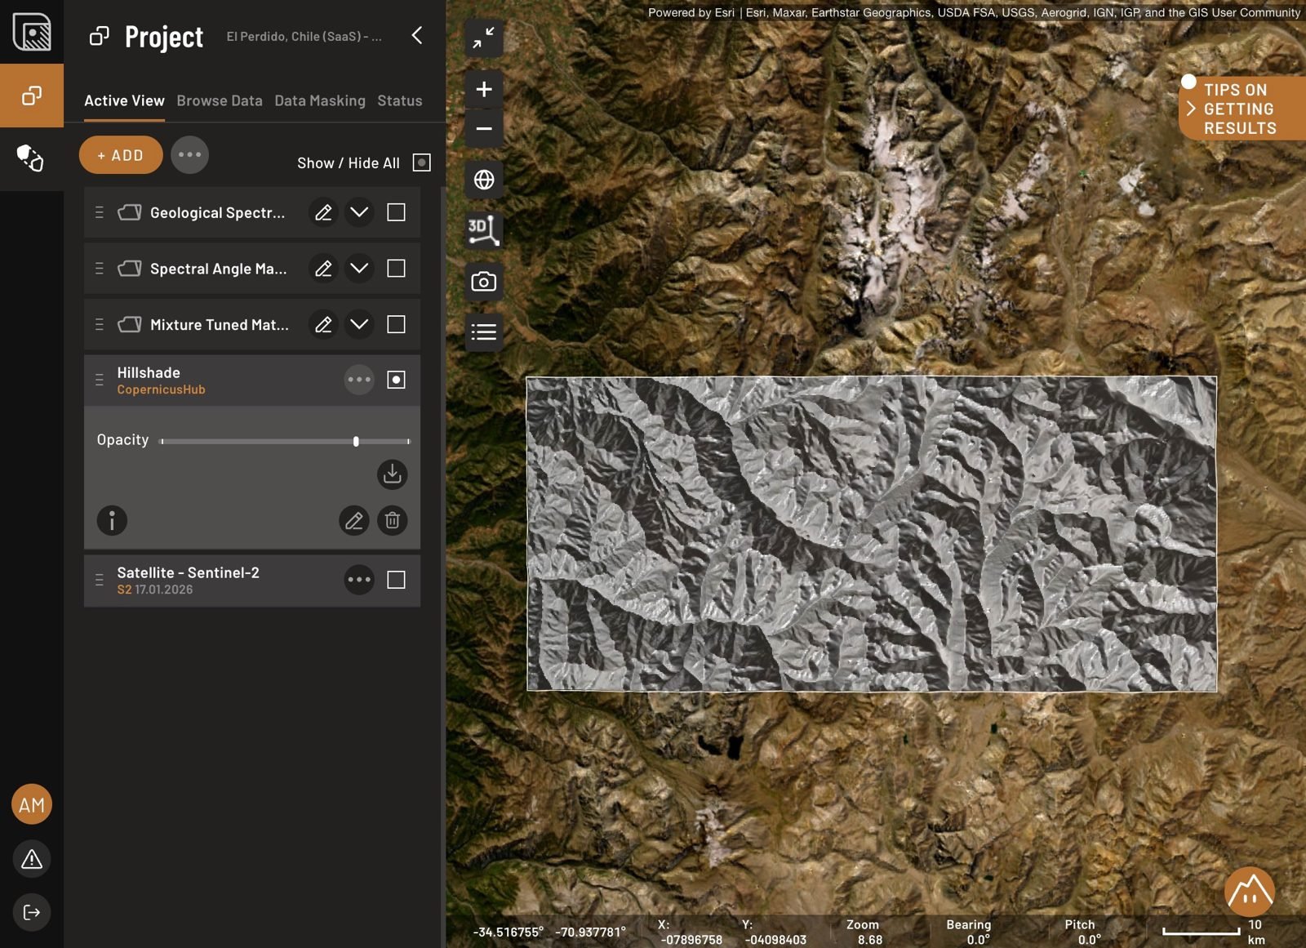Screen dimensions: 1306x948
Task: Show the Geological Spectr... group
Action: pos(396,212)
